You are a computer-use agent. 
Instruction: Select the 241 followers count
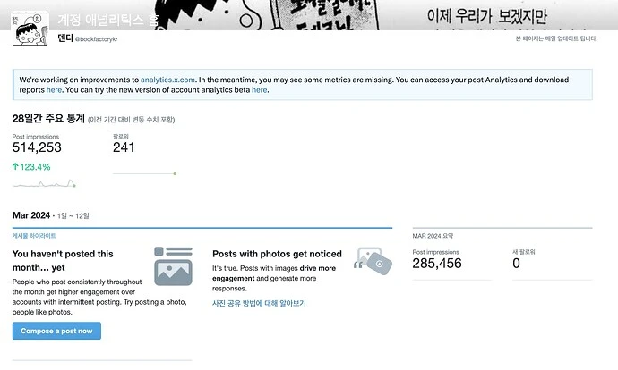[x=124, y=147]
